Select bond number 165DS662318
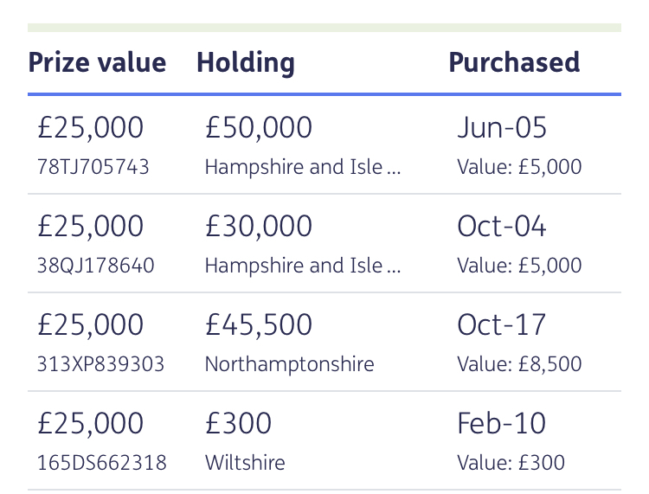Viewport: 649px width, 494px height. pos(102,463)
